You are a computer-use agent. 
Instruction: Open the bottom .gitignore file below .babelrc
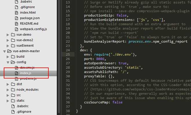[24, 112]
